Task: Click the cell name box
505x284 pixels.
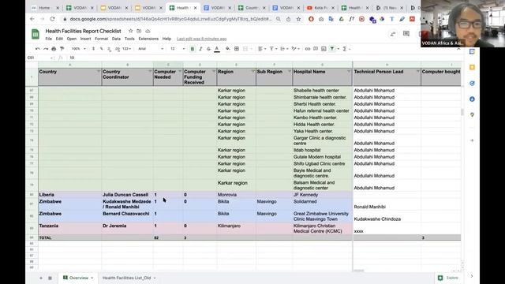Action: pyautogui.click(x=40, y=58)
